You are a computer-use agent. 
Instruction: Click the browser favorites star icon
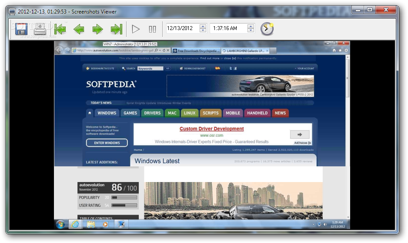[x=340, y=50]
